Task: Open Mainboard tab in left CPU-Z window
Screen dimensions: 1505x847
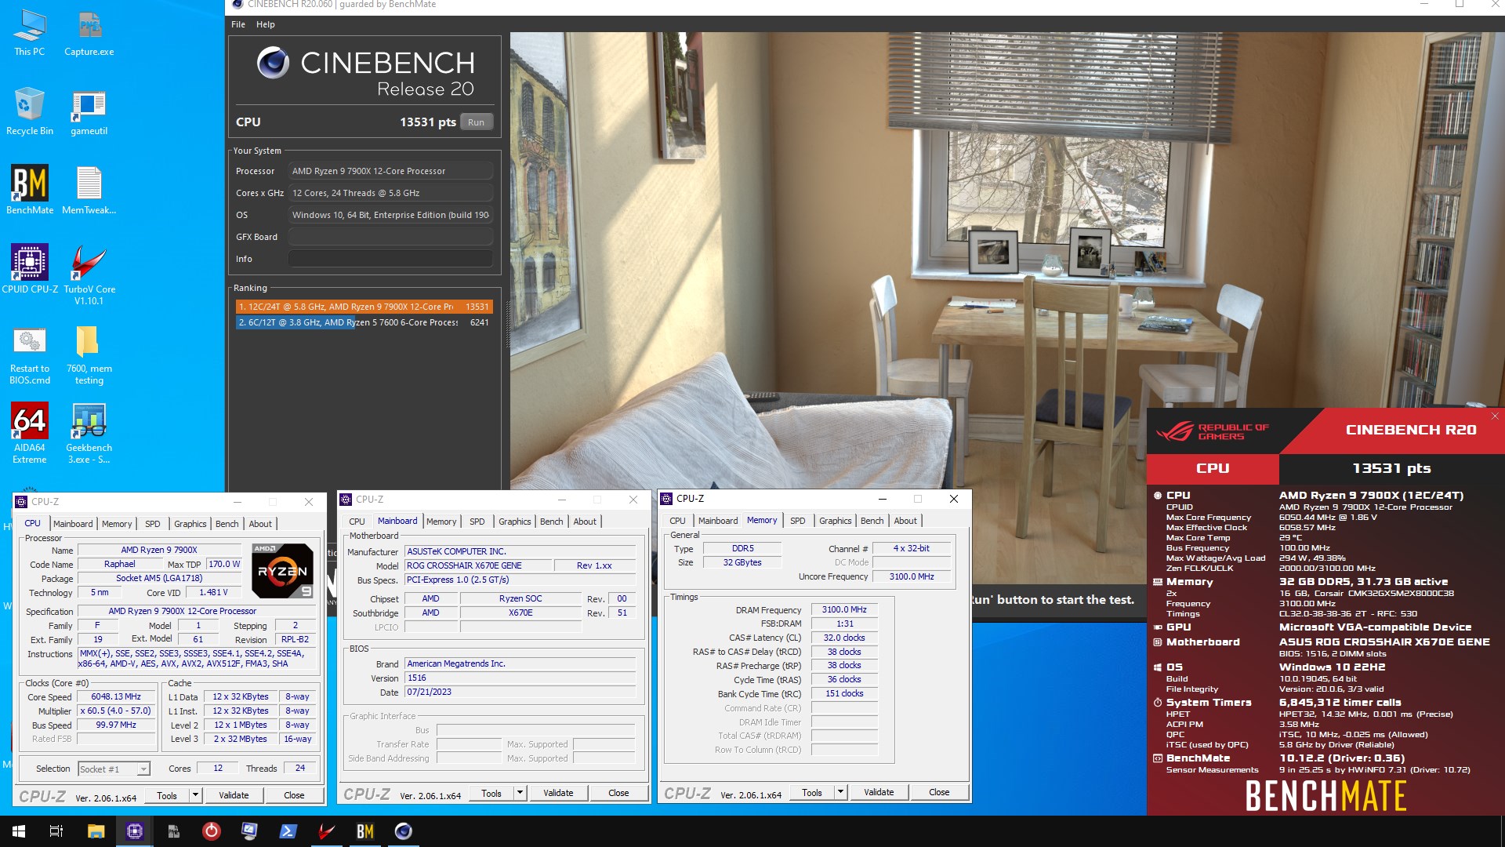Action: click(x=73, y=524)
